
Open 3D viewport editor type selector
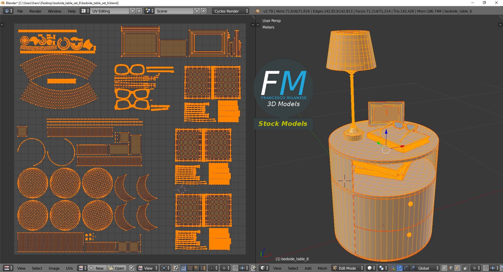click(x=264, y=268)
